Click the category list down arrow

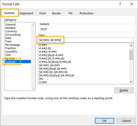click(x=33, y=88)
